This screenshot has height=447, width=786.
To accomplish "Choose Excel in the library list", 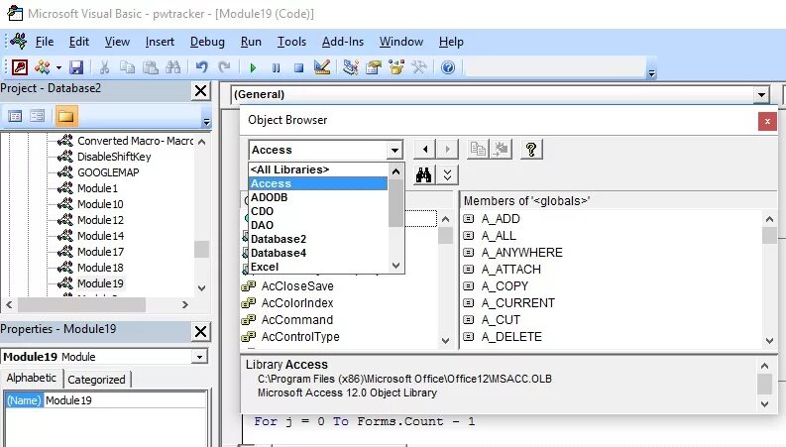I will tap(318, 267).
